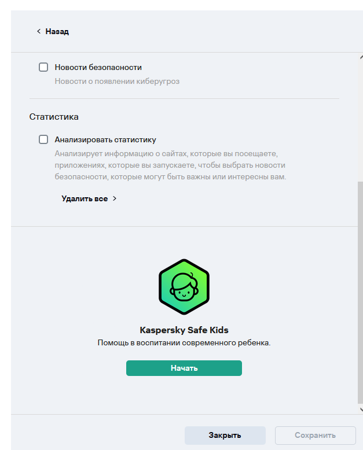
Task: Go back via the "Назад" label
Action: pyautogui.click(x=57, y=31)
